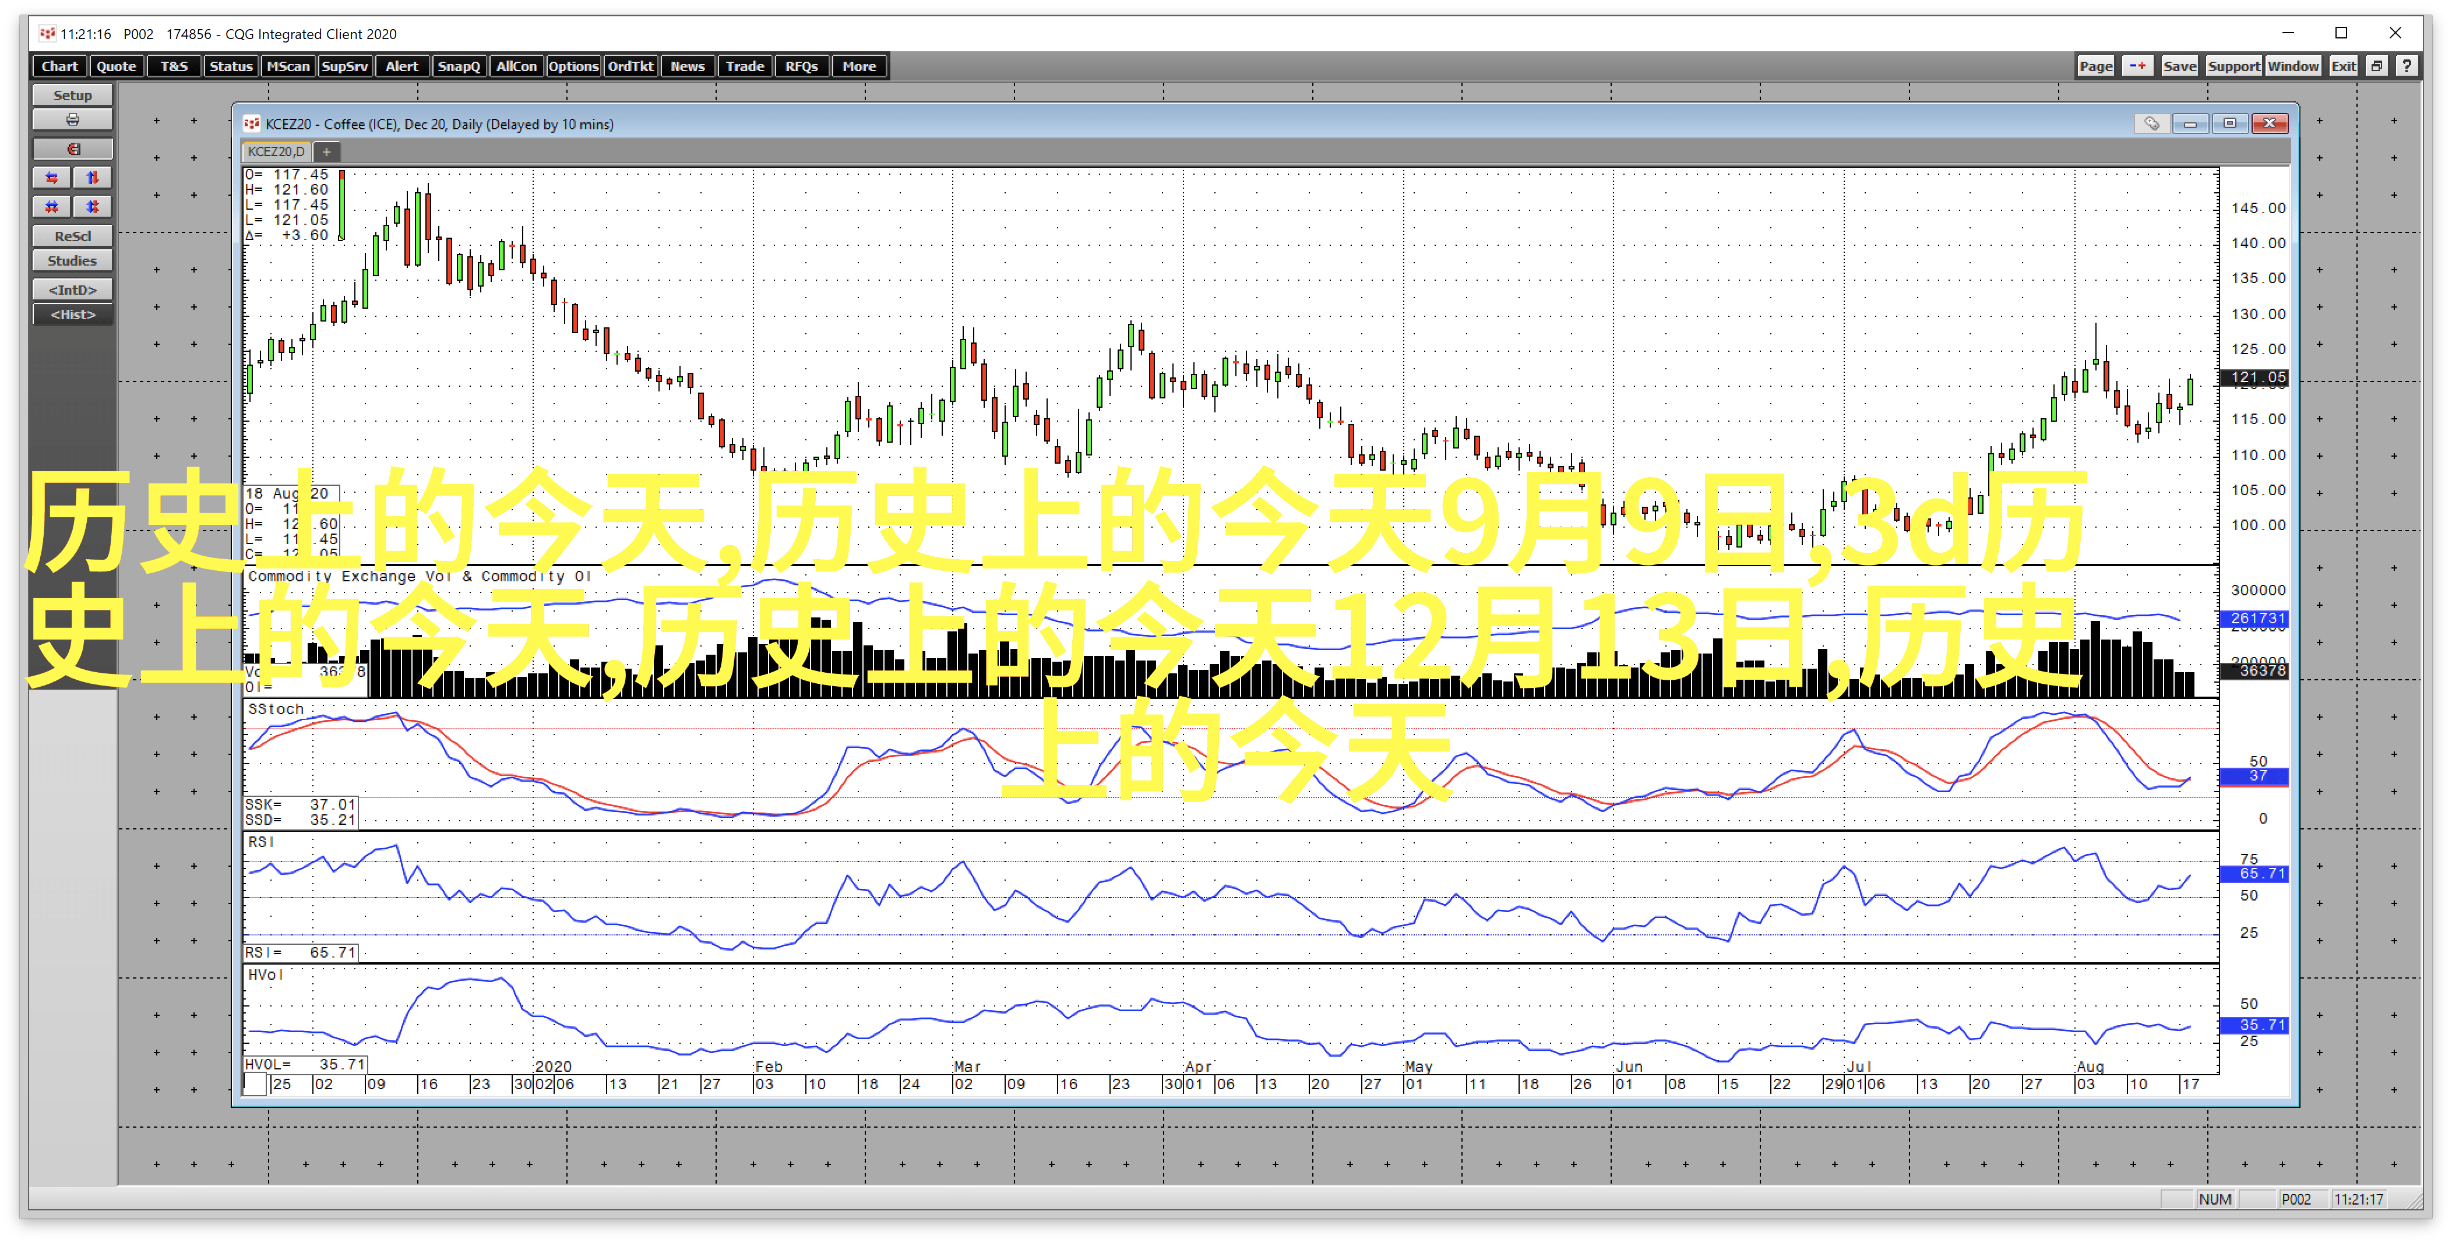
Task: Click the ReScl rescale button
Action: coord(72,236)
